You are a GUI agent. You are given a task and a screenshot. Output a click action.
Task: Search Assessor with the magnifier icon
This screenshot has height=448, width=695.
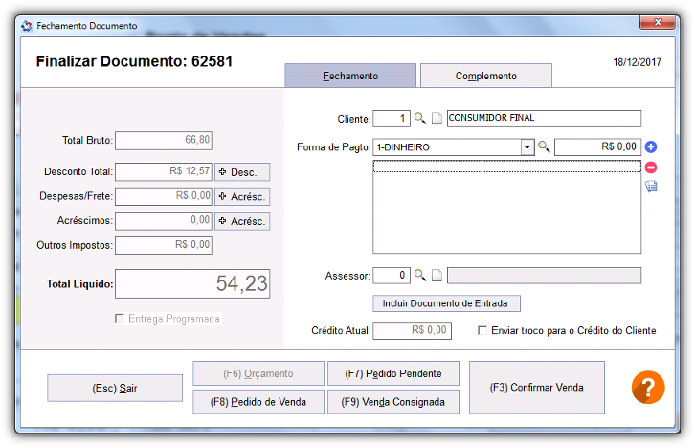pyautogui.click(x=419, y=275)
